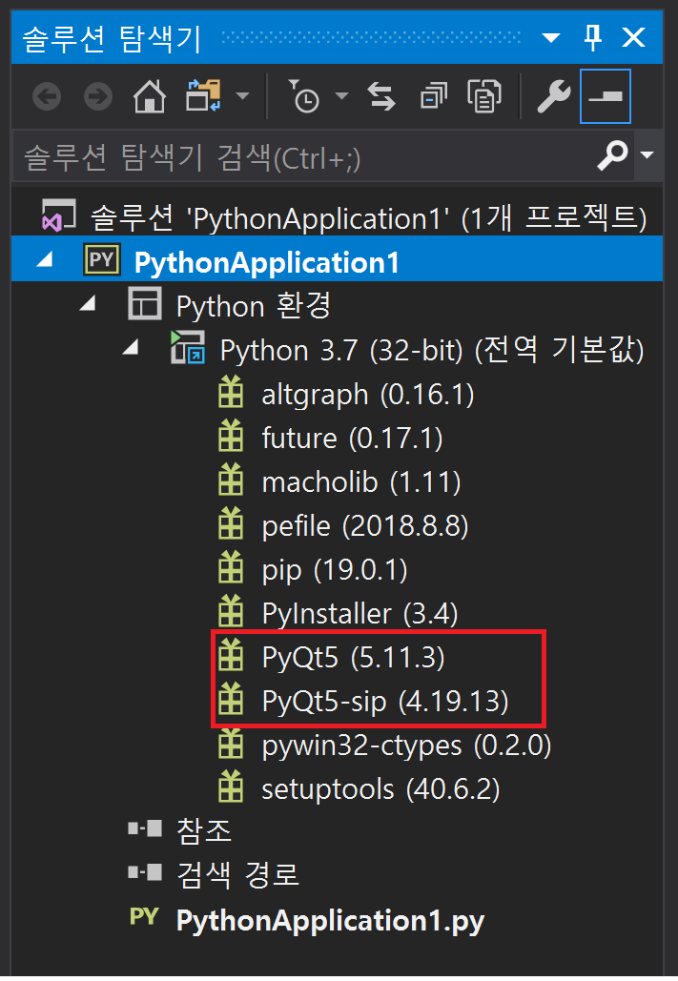678x981 pixels.
Task: Click the pip package gift icon
Action: point(231,567)
